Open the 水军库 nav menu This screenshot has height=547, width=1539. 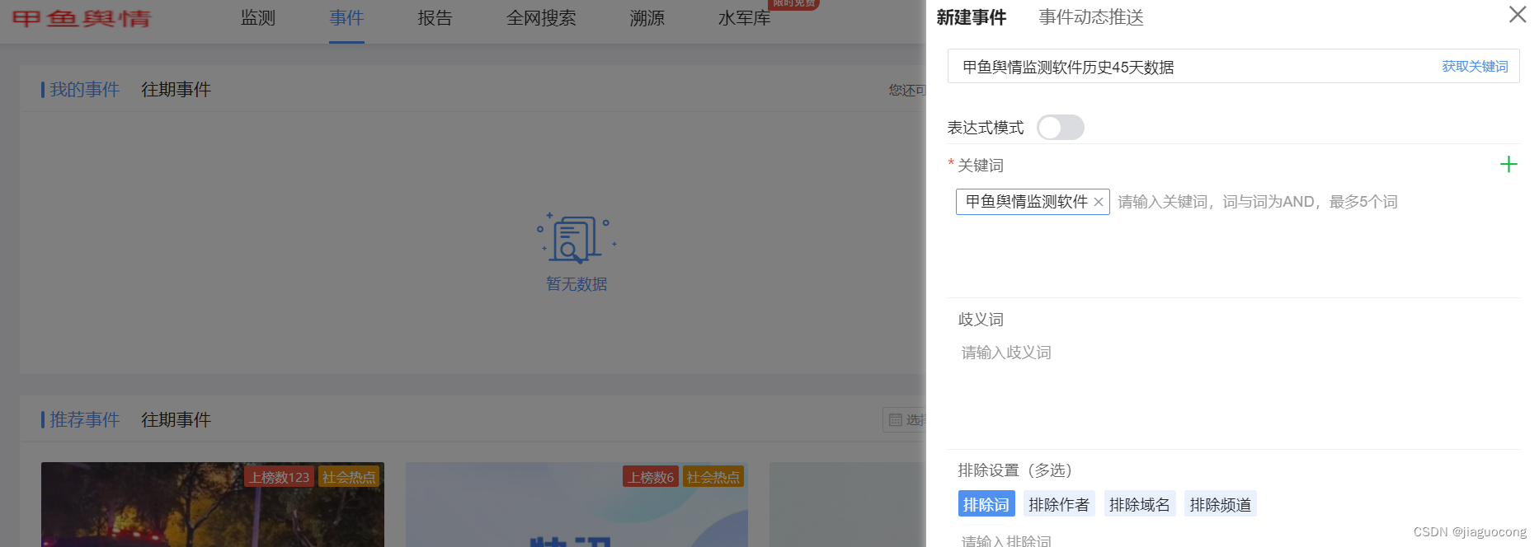click(744, 17)
